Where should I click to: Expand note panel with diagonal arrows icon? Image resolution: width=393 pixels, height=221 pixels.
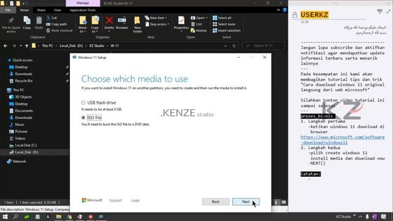(388, 12)
